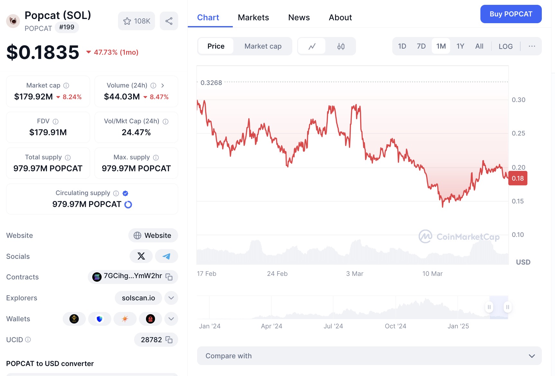Screen dimensions: 555x376
Task: Open Popcat's X (Twitter) social link
Action: 141,256
